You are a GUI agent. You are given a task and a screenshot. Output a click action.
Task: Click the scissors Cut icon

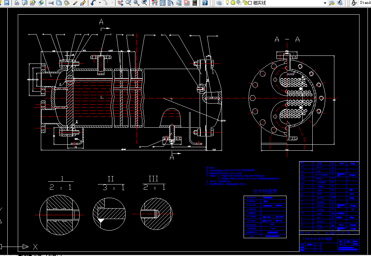(x=51, y=3)
